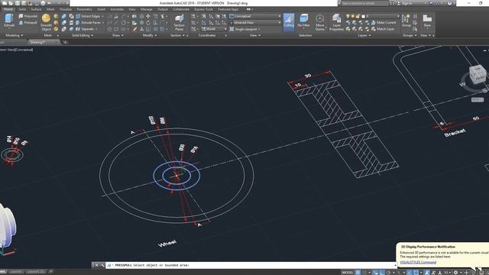The image size is (489, 275).
Task: Open the Single viewport dropdown
Action: 245,29
